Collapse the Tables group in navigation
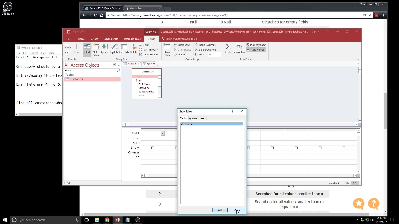Image resolution: width=399 pixels, height=224 pixels. coord(118,75)
